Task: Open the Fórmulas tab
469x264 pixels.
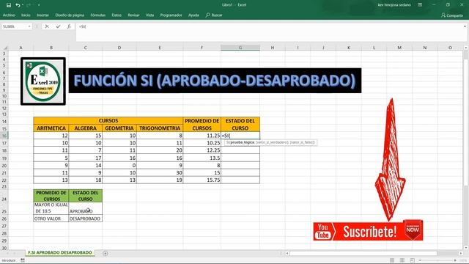Action: tap(97, 15)
